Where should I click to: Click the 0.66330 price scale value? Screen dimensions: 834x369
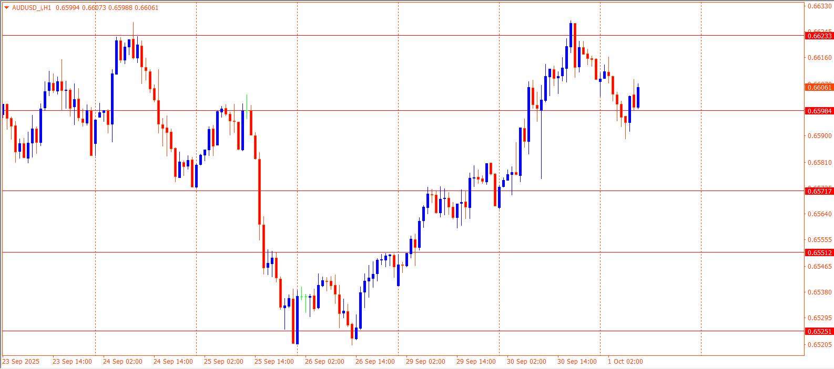[x=819, y=6]
